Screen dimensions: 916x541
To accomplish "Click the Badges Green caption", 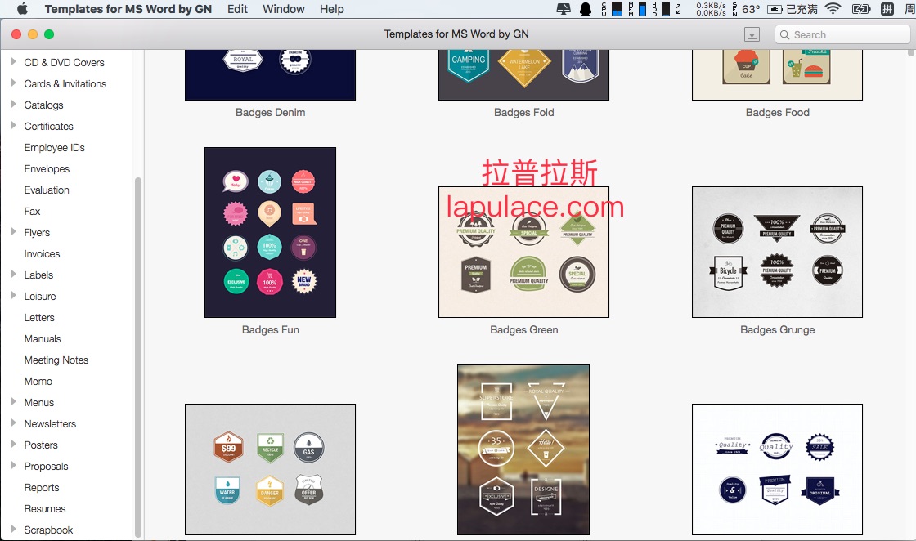I will (x=524, y=329).
